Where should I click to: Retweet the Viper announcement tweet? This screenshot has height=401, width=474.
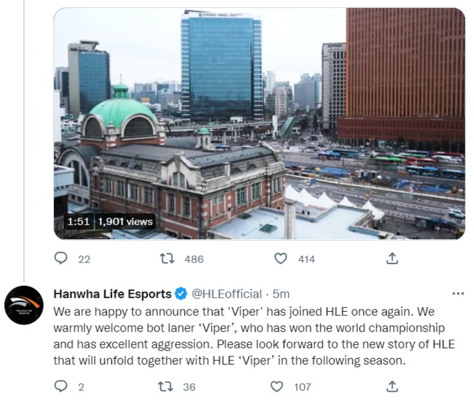pyautogui.click(x=166, y=386)
